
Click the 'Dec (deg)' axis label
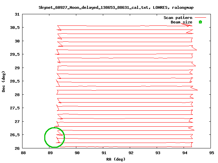tap(3, 81)
